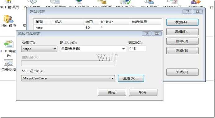Viewport: 215px width, 118px height.
Task: Click the 添加(A)... button in 网站绑定
Action: [182, 22]
